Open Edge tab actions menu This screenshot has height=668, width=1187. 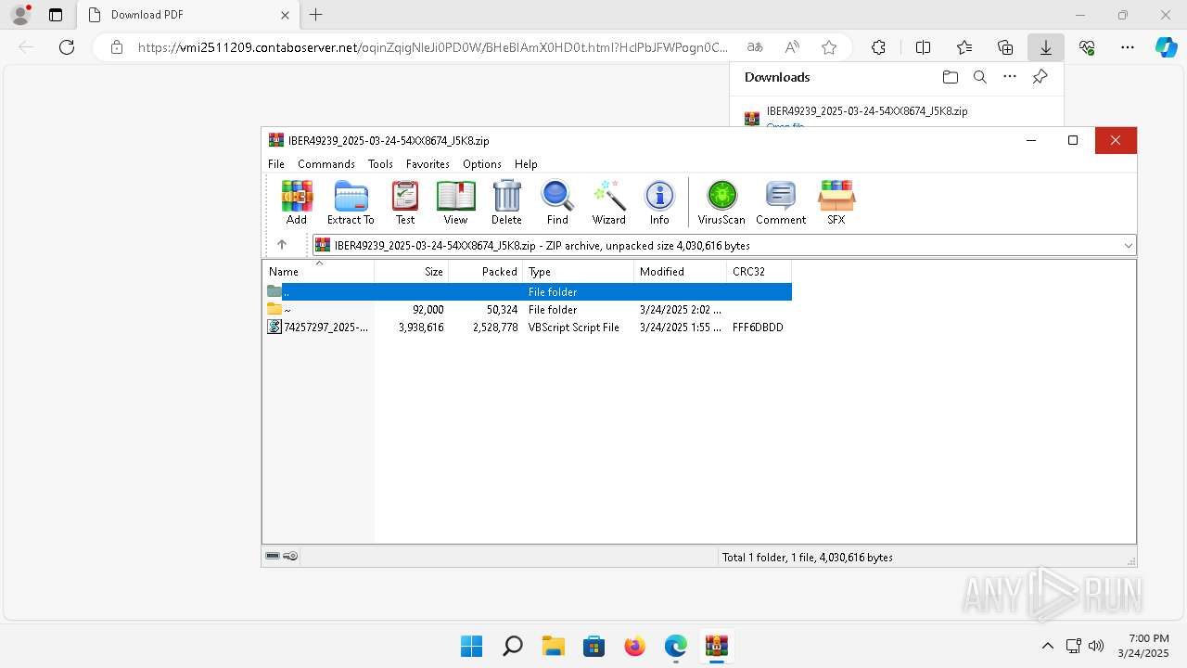click(56, 15)
